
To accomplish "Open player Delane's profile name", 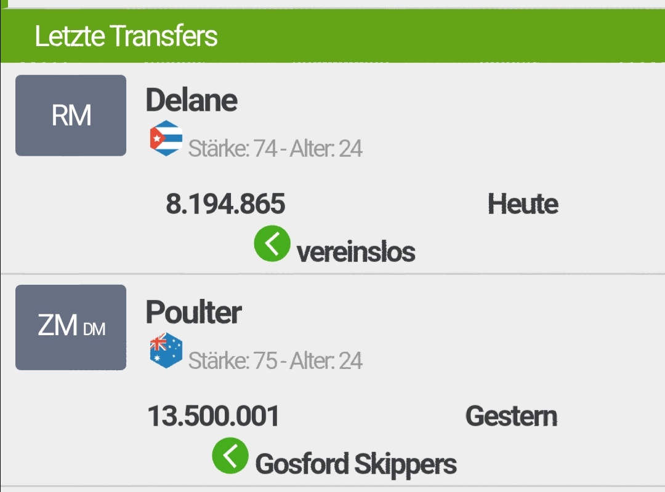I will 191,101.
